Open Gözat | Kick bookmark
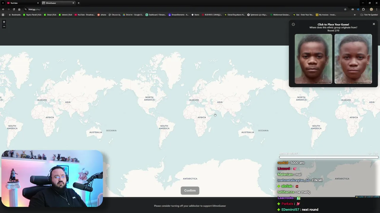 [50, 14]
